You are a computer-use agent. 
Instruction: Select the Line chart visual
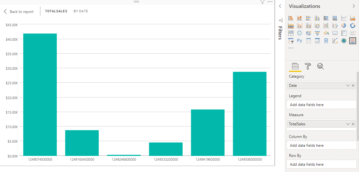(344, 18)
